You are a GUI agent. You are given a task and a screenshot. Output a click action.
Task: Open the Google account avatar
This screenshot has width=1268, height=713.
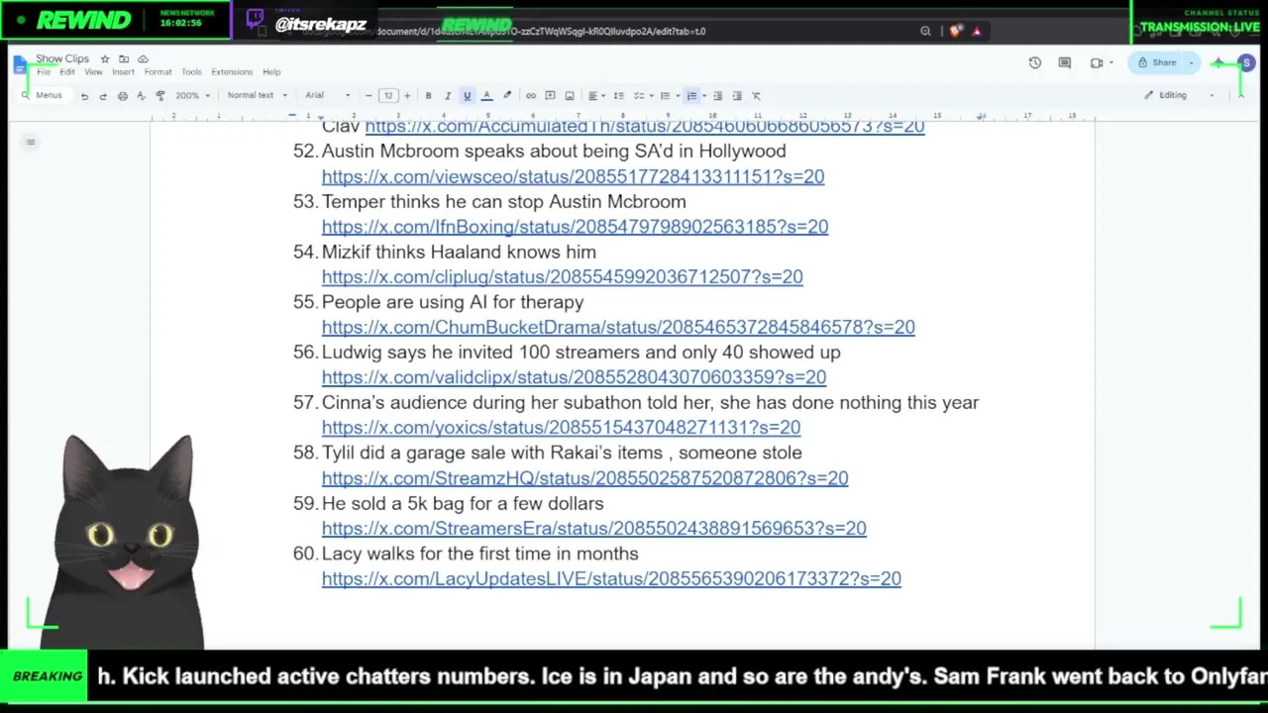click(x=1246, y=63)
